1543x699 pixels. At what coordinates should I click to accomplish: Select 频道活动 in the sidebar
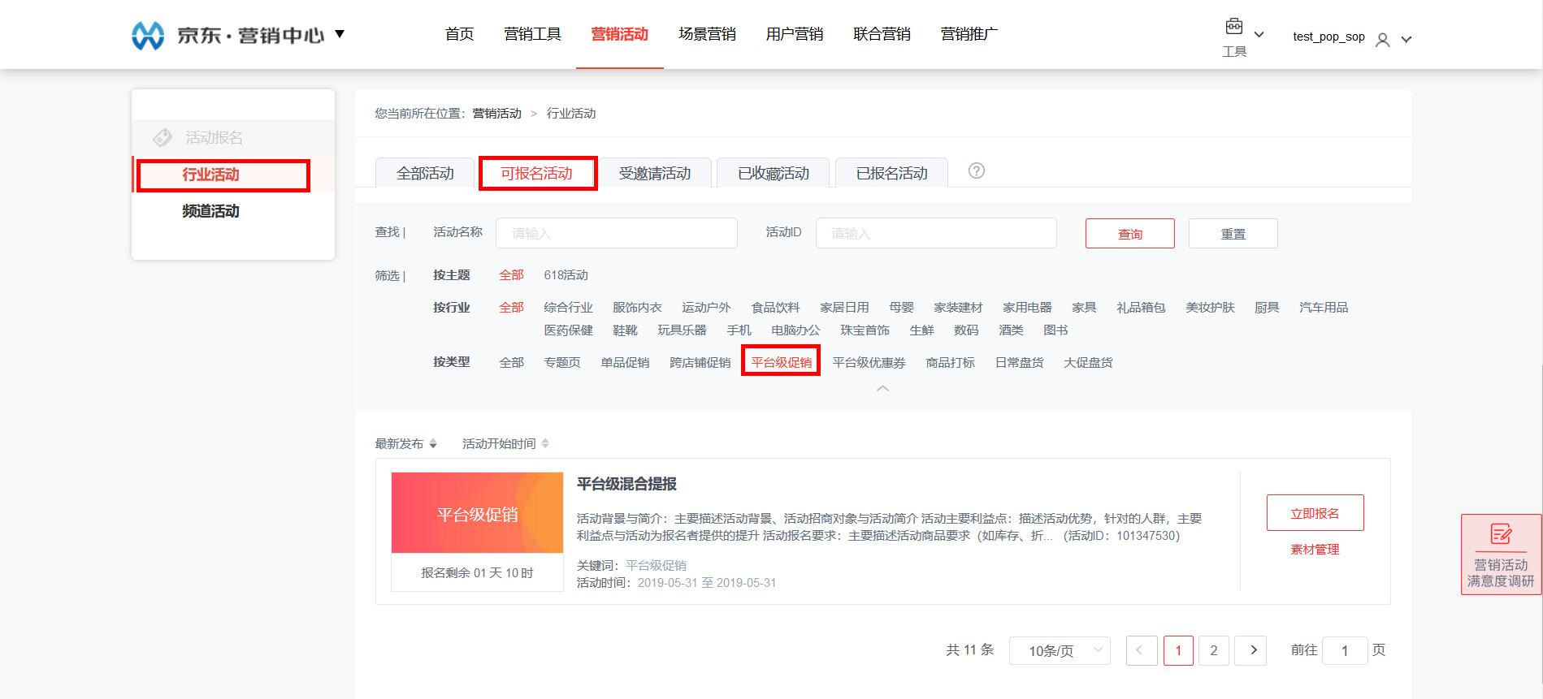coord(210,211)
